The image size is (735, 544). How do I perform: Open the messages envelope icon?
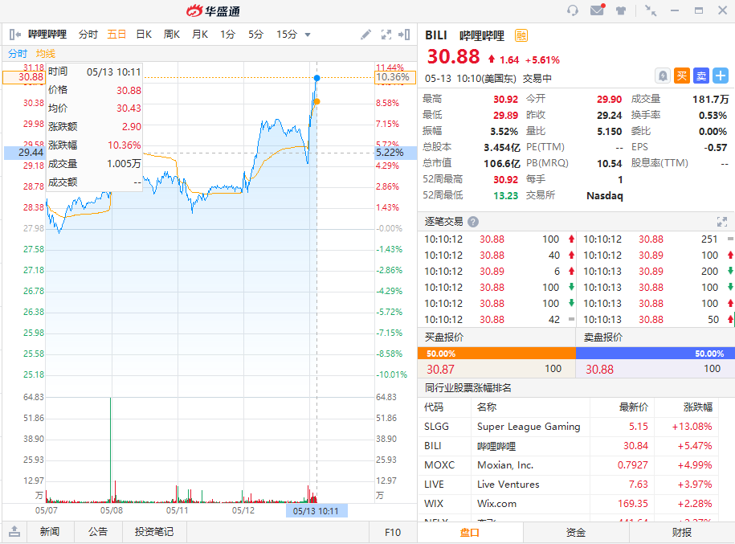[x=597, y=10]
